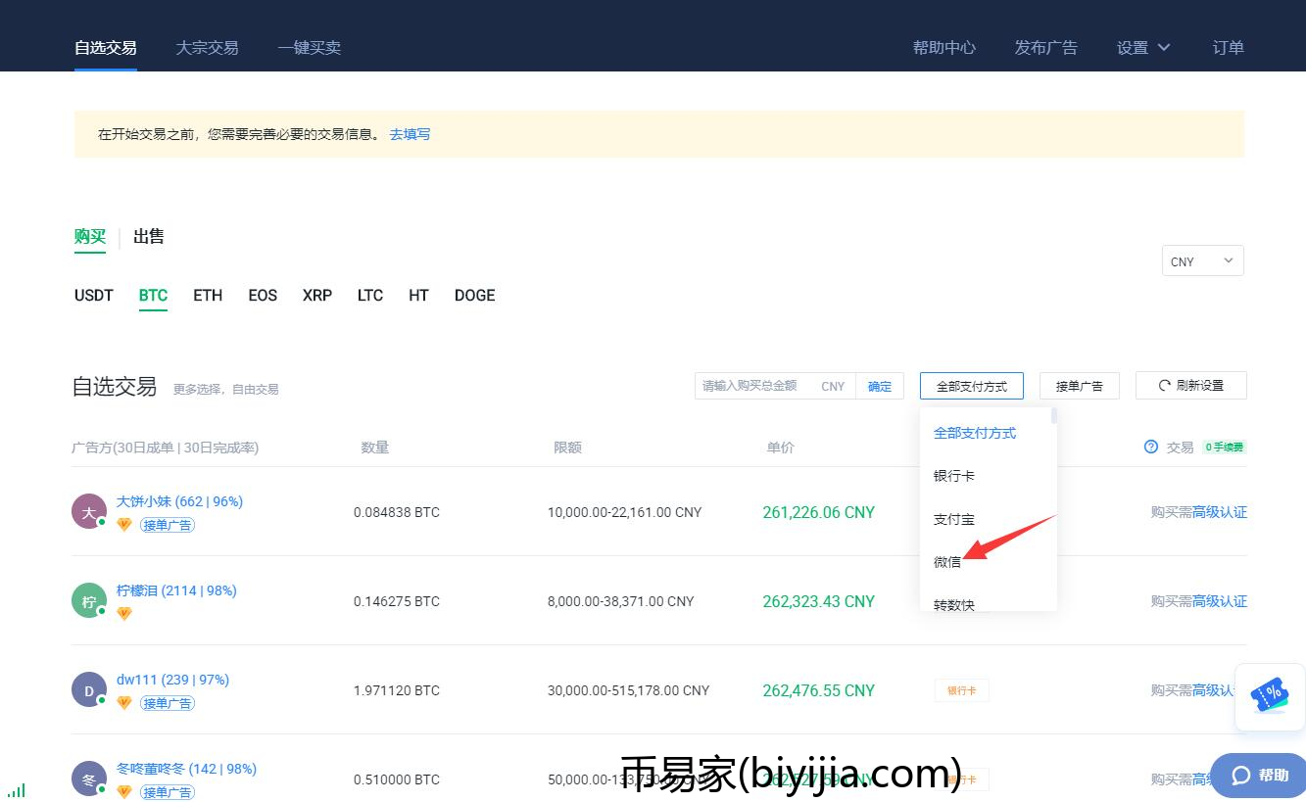Switch to 一键买卖 navigation tab
Viewport: 1306px width, 802px height.
[x=310, y=47]
